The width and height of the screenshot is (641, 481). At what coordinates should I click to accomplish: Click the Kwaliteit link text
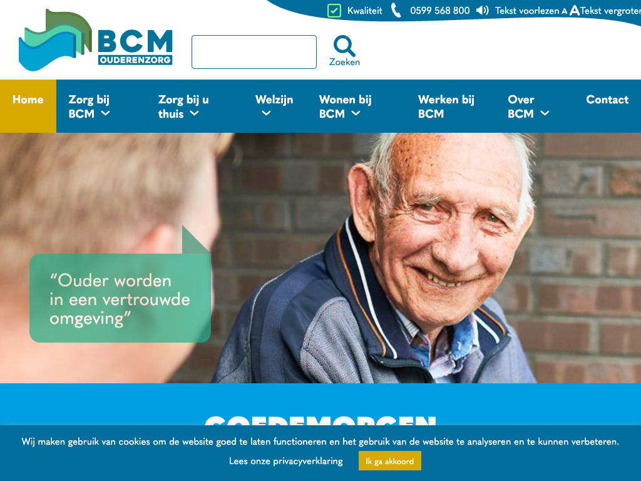[365, 11]
